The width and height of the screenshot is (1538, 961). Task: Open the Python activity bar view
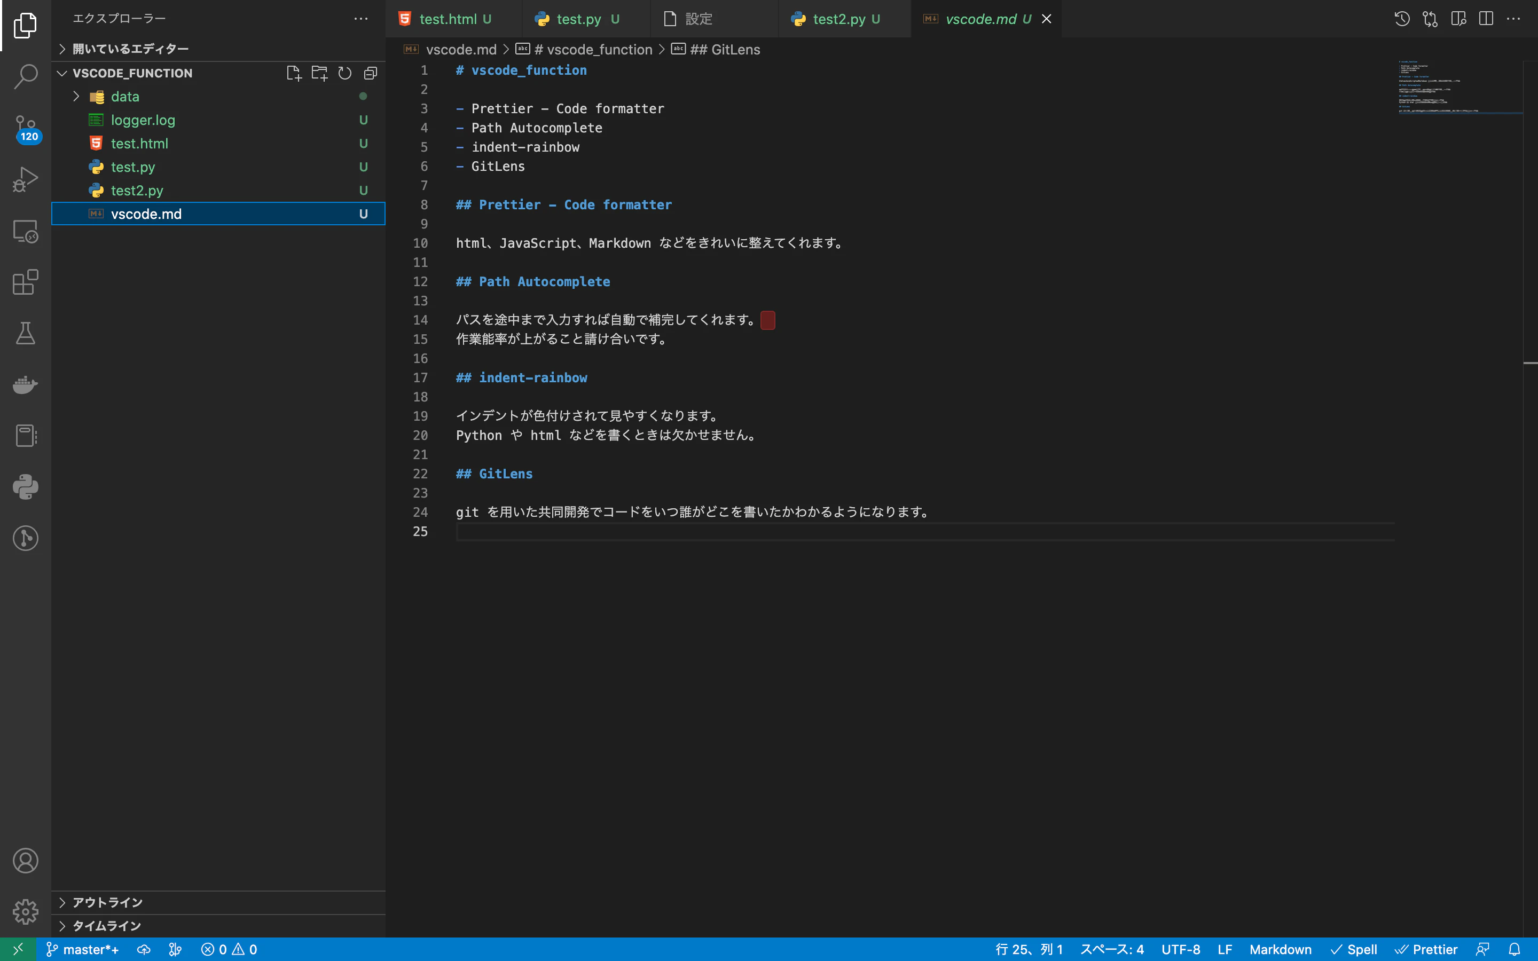[26, 487]
